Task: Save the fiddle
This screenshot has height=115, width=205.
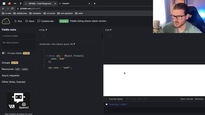Action: tap(30, 21)
